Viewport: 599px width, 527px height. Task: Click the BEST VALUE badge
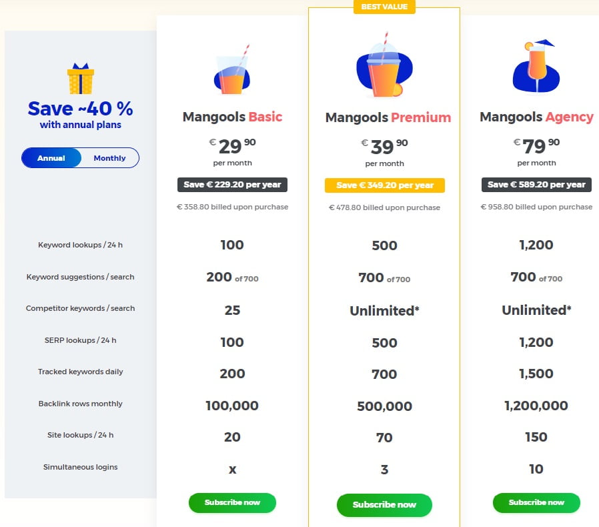384,7
